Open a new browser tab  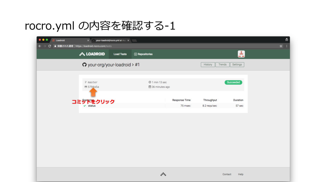(134, 41)
